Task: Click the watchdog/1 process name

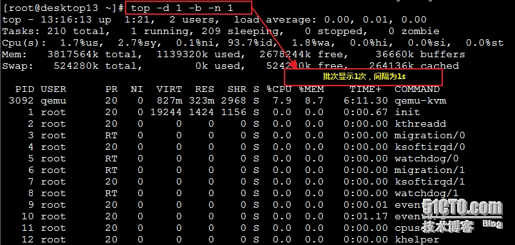Action: [427, 193]
